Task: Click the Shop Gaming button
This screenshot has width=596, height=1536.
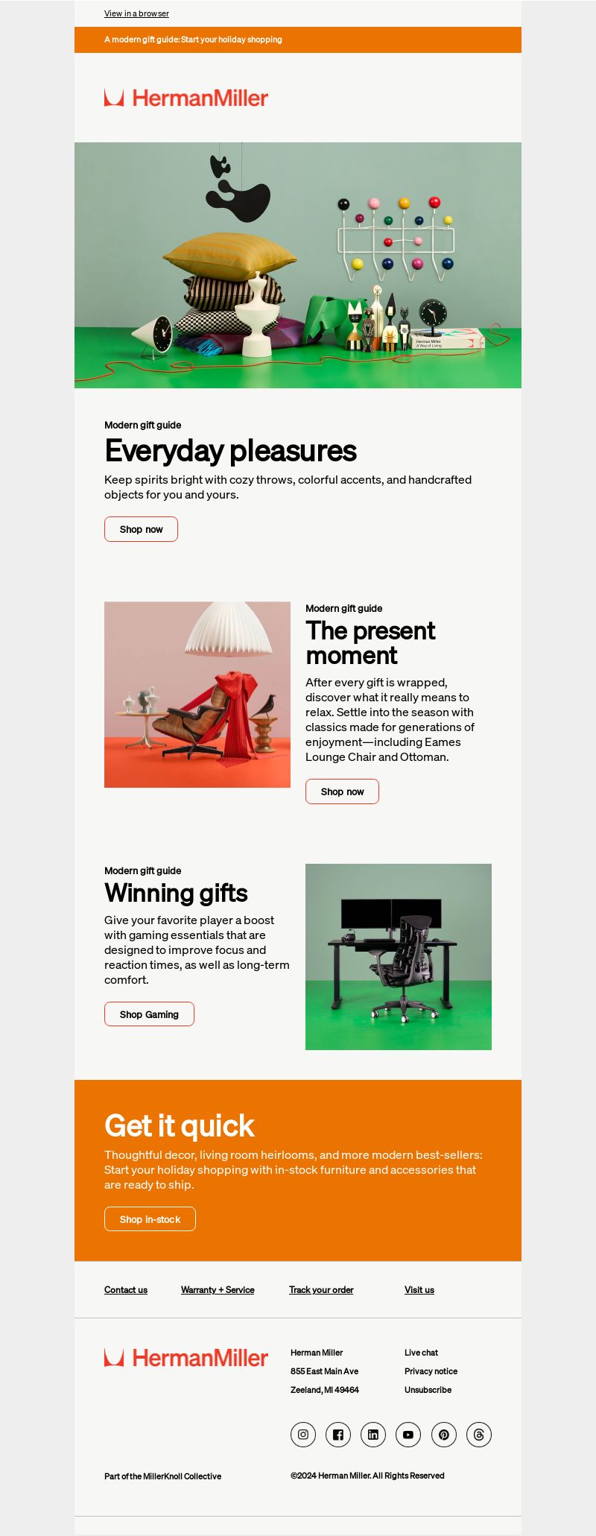Action: [x=149, y=1014]
